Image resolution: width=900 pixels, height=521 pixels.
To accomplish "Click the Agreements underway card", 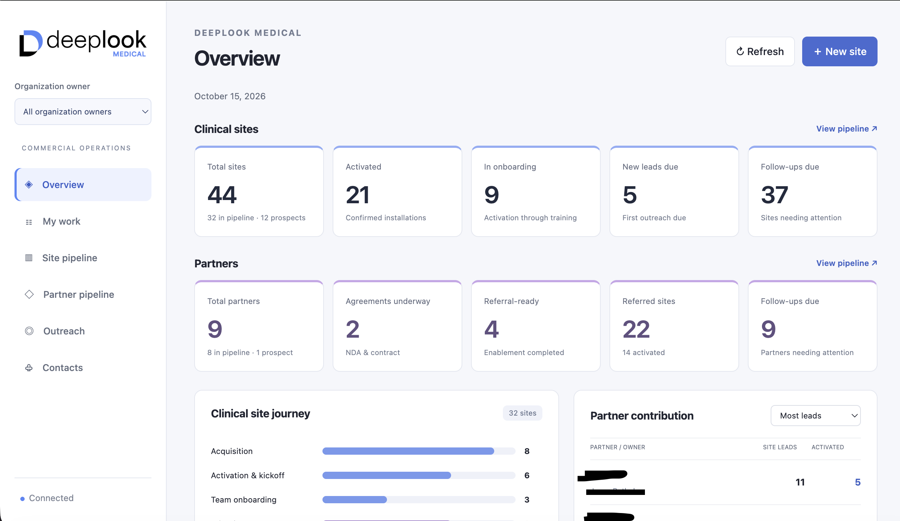I will tap(397, 326).
